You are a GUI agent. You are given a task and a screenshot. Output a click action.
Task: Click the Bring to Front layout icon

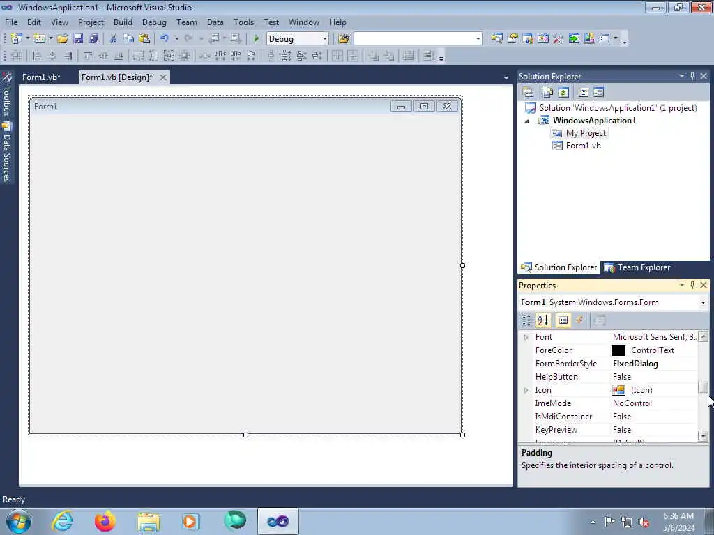[x=374, y=56]
